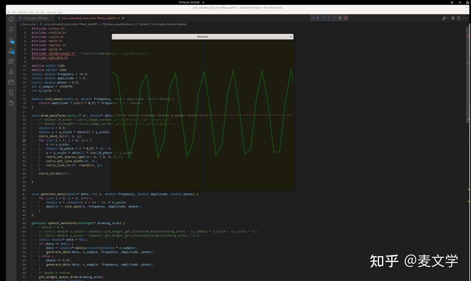Open the editor settings gear icon
Image resolution: width=471 pixels, height=281 pixels.
tap(453, 18)
